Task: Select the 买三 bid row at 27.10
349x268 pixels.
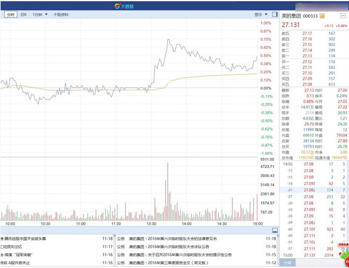Action: click(x=314, y=73)
